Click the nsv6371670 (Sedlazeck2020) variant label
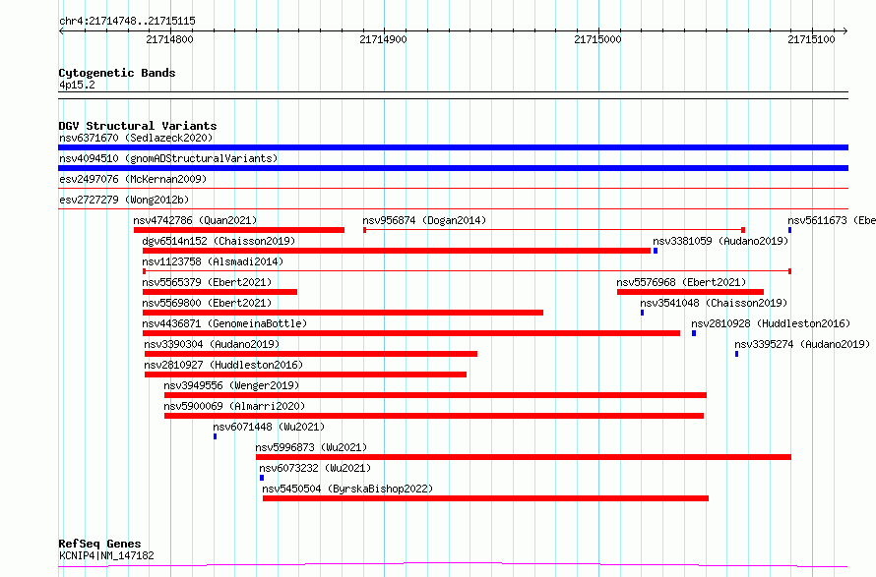 tap(136, 138)
